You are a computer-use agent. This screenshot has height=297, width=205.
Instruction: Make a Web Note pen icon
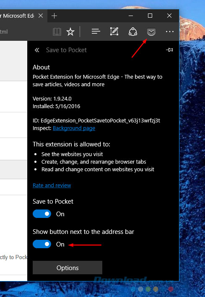[x=114, y=32]
